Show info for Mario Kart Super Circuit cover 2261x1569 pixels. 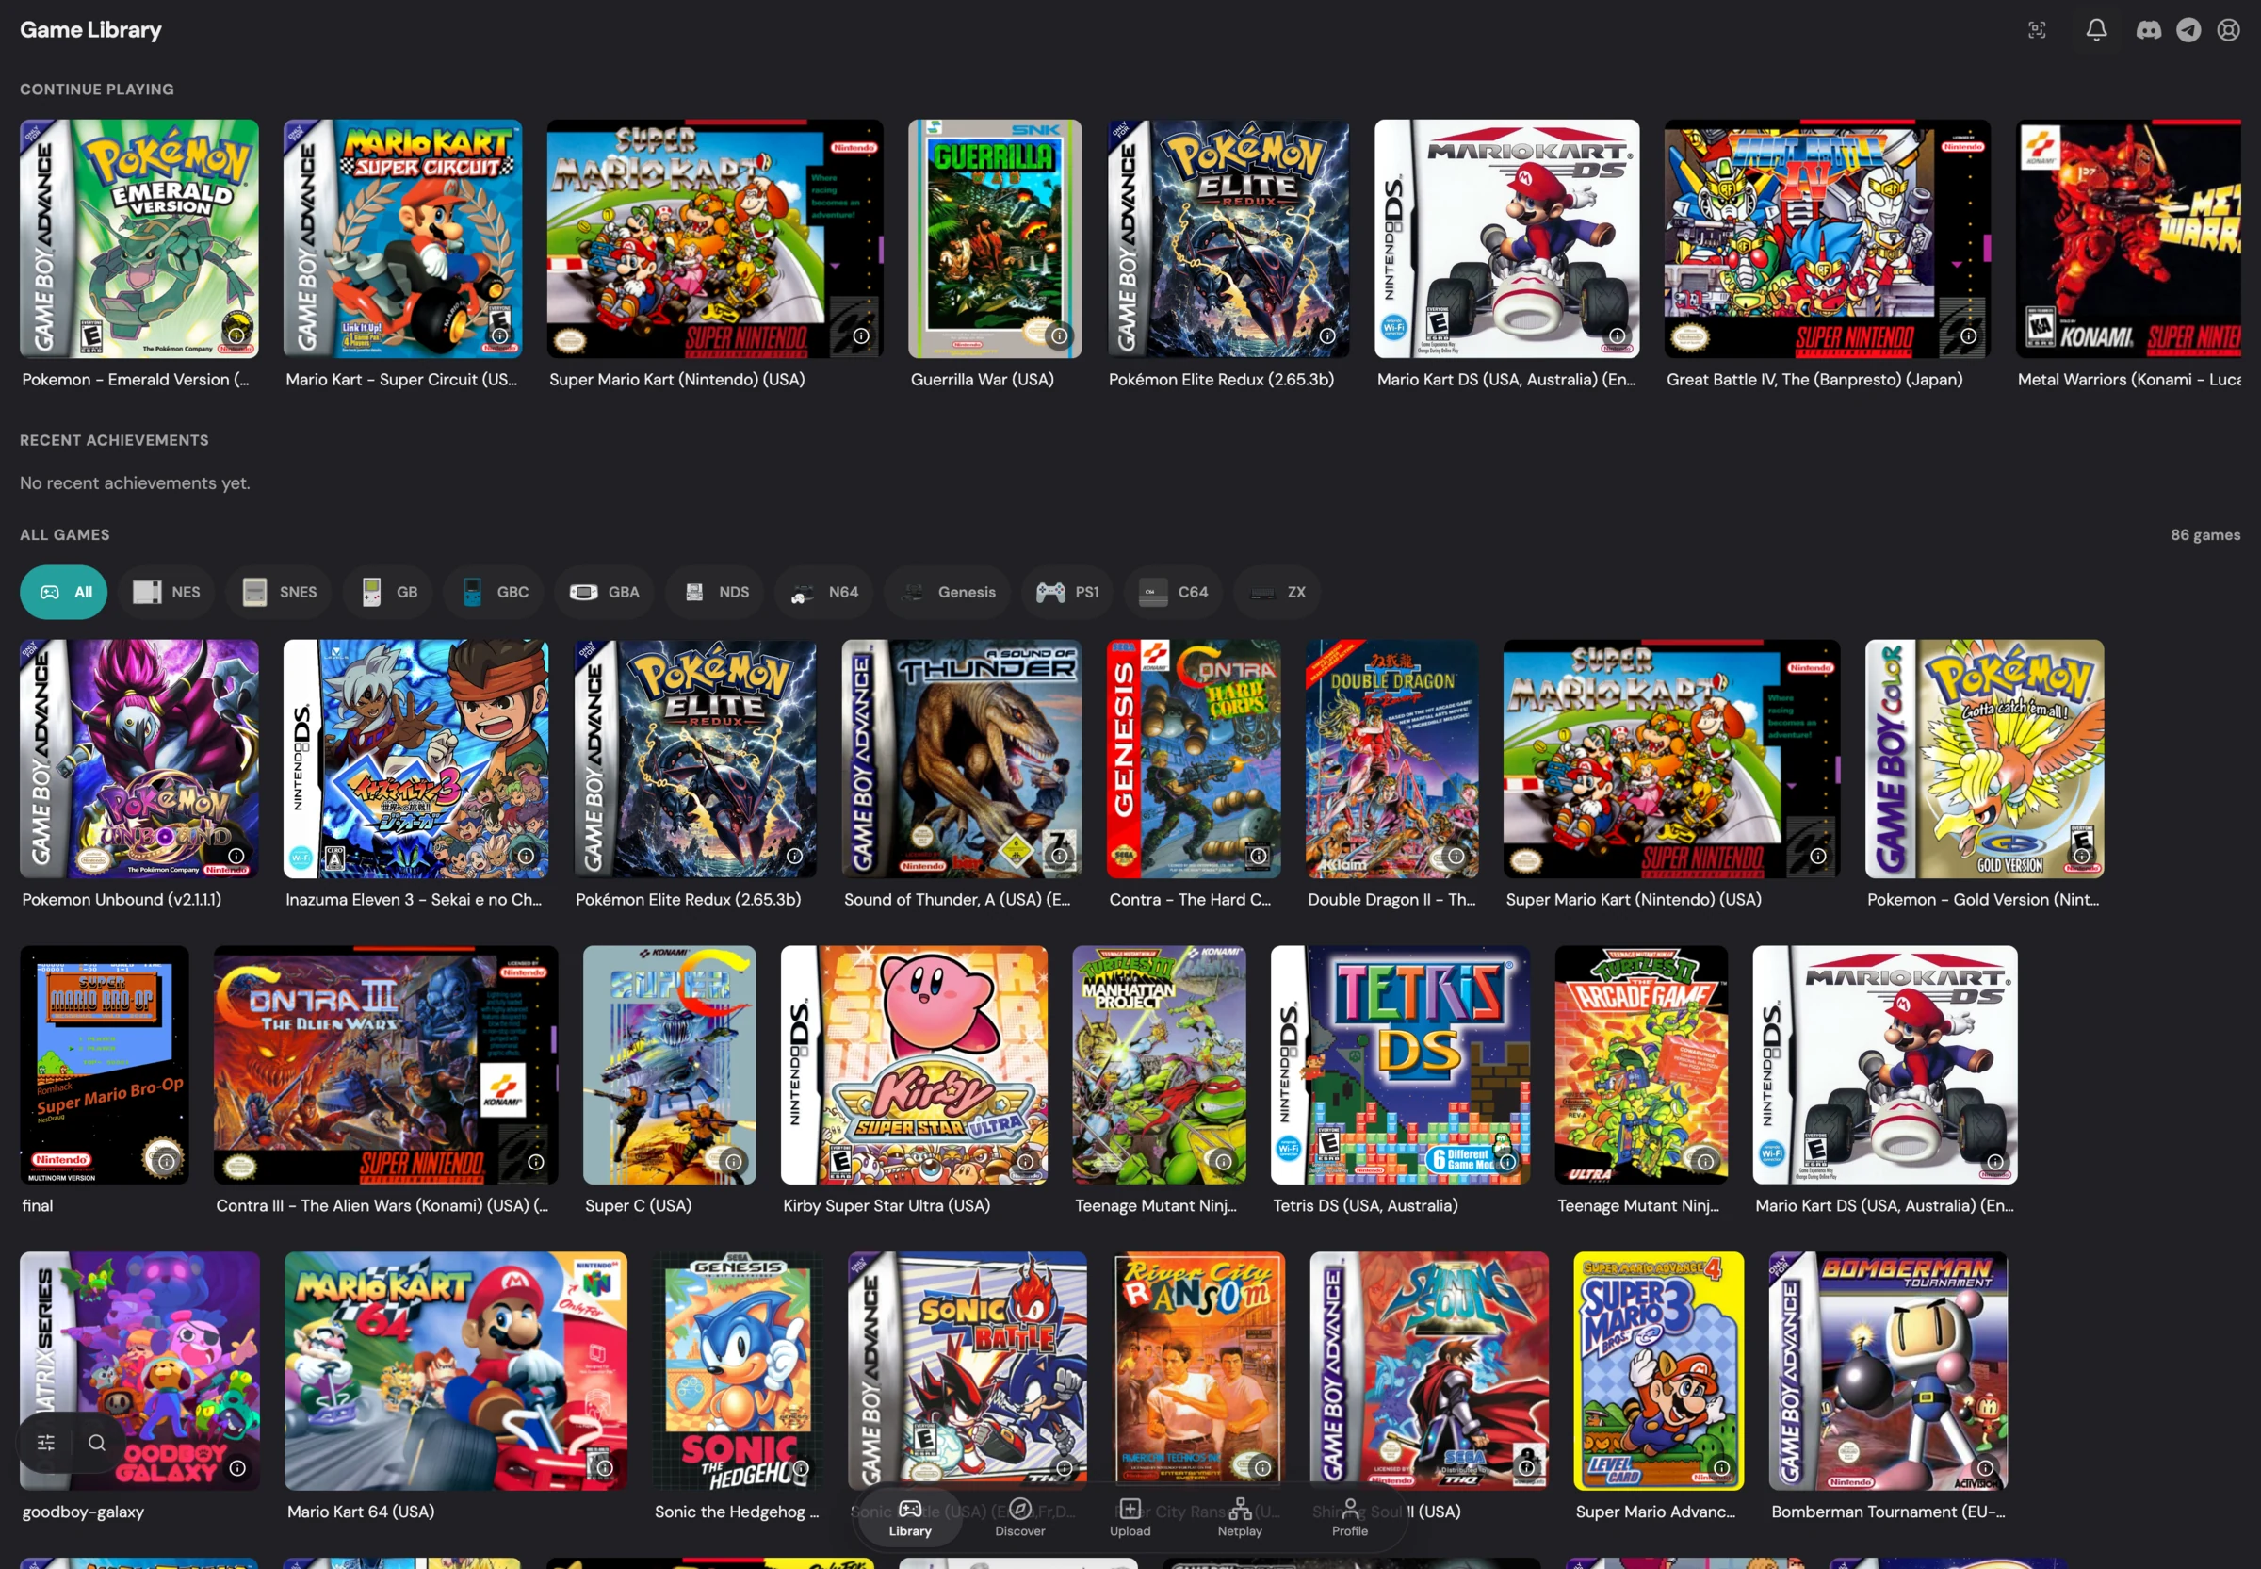tap(500, 335)
